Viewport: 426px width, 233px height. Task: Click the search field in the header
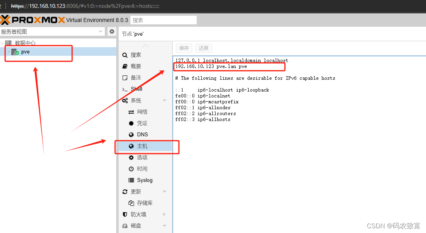pyautogui.click(x=163, y=20)
